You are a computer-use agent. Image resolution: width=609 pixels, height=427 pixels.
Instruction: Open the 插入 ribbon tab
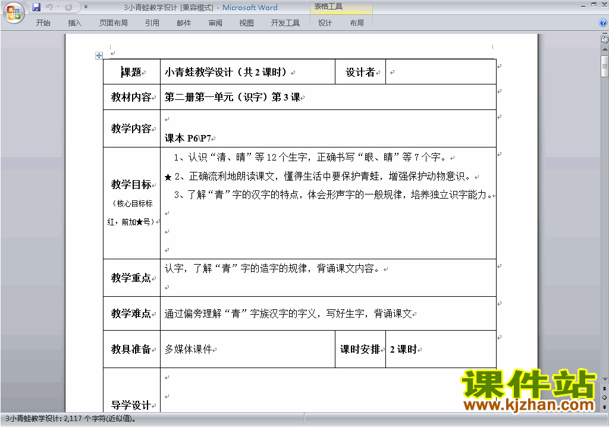[74, 23]
